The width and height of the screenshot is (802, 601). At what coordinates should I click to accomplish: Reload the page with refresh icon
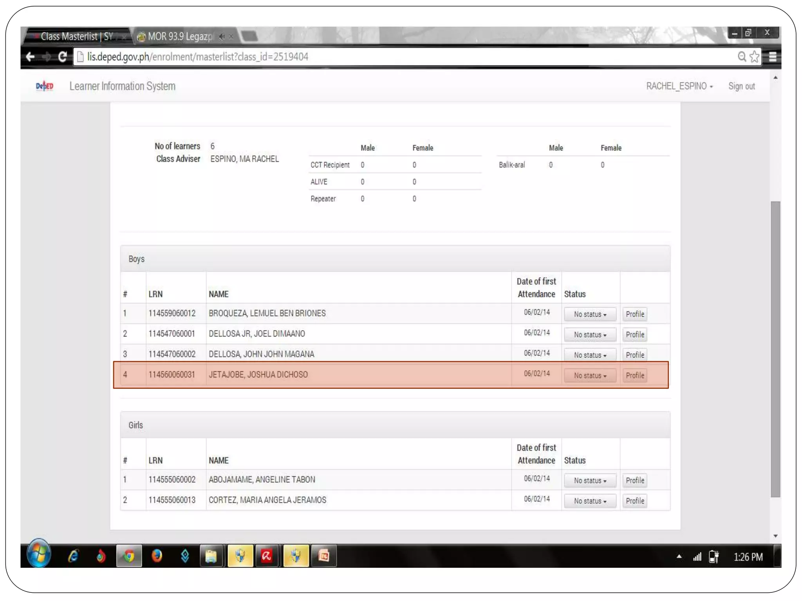coord(62,57)
